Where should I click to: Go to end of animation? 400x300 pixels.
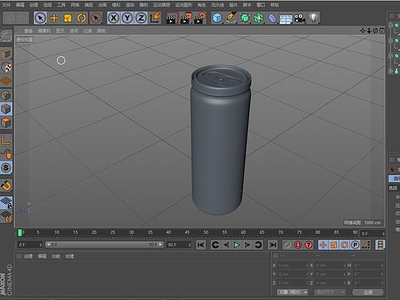pyautogui.click(x=272, y=245)
